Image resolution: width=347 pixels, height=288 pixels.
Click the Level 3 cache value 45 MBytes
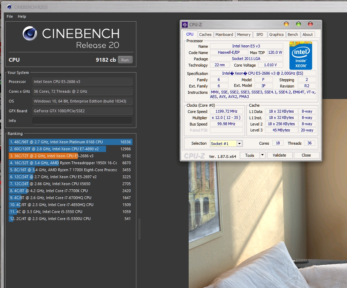tap(281, 130)
